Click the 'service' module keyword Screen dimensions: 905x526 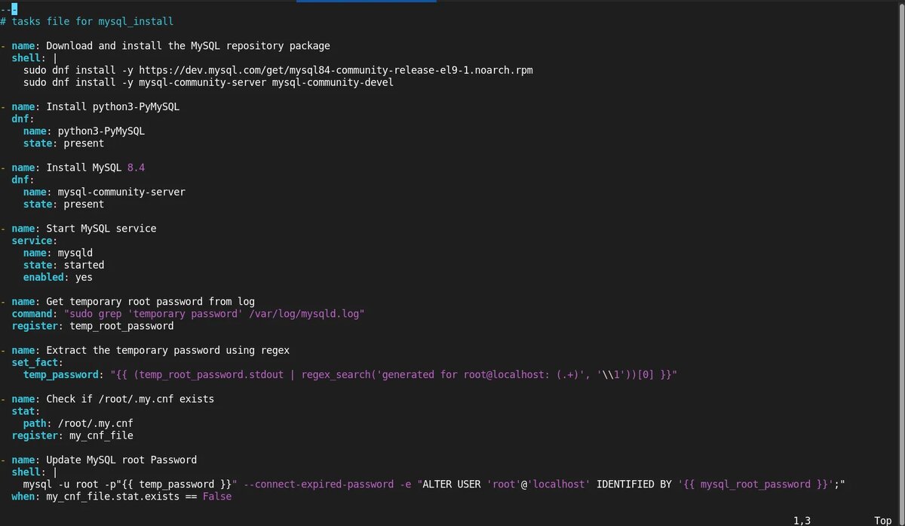(x=32, y=241)
